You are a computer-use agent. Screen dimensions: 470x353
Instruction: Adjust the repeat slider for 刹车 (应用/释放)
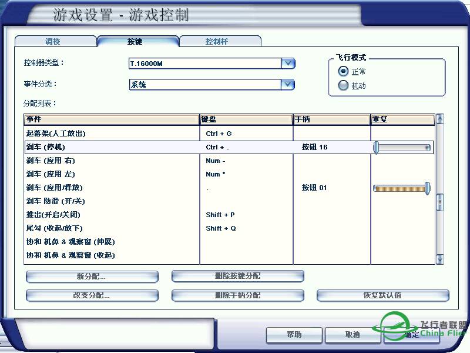coord(402,188)
